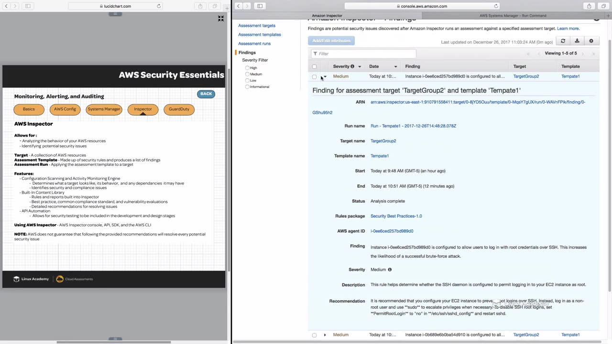Toggle sidebar in the lucidchart Safari window
Image resolution: width=612 pixels, height=344 pixels.
click(28, 6)
